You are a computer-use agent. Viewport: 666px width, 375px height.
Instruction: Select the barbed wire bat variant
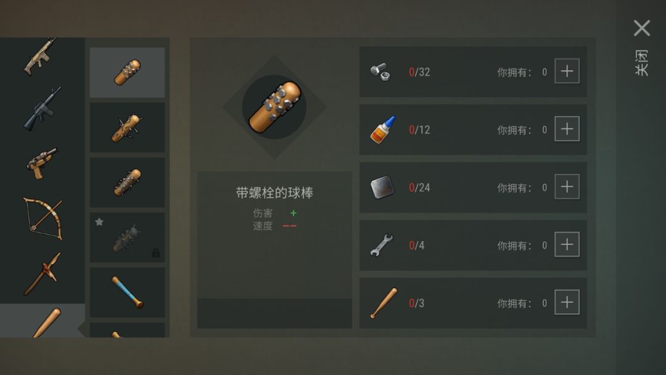(x=128, y=183)
